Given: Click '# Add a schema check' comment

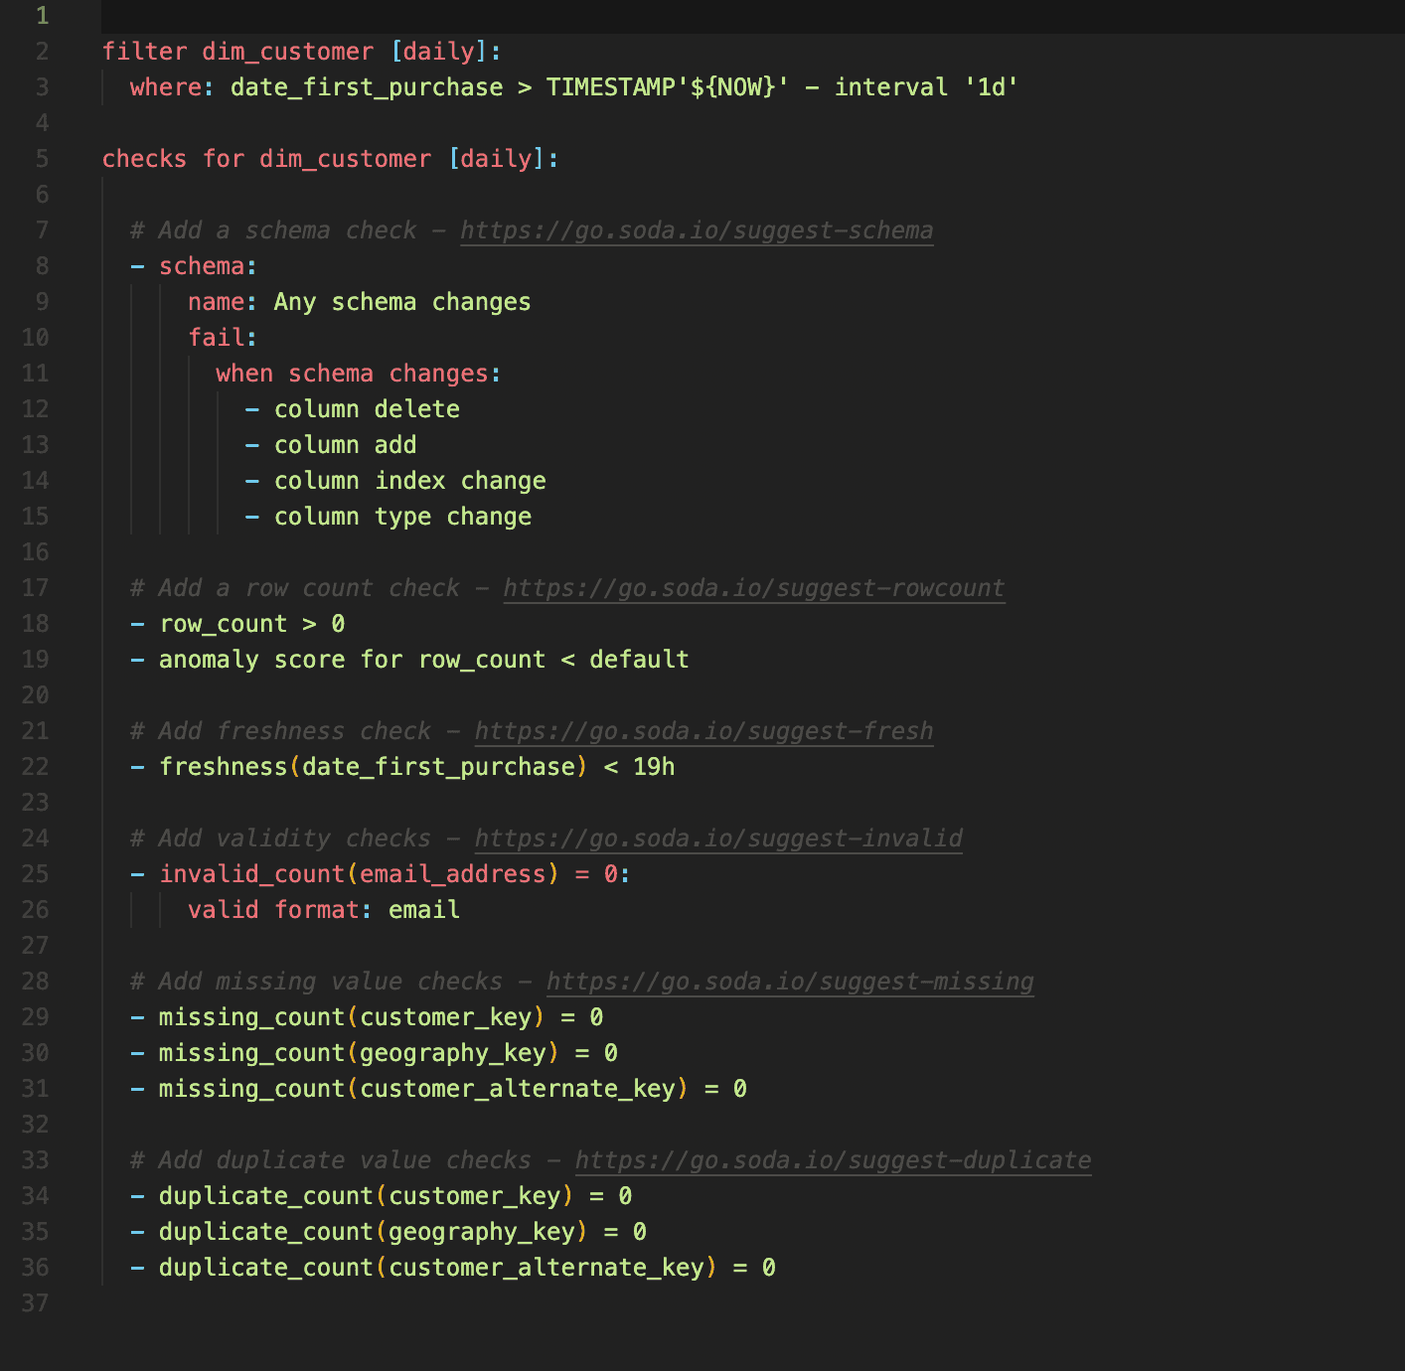Looking at the screenshot, I should click(x=273, y=230).
